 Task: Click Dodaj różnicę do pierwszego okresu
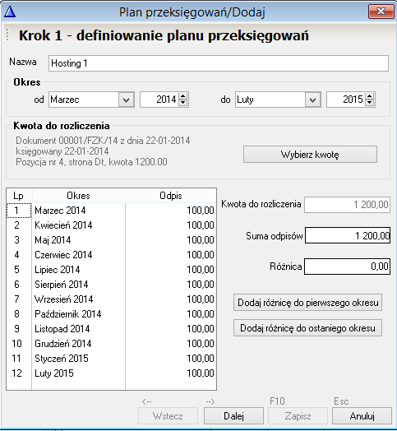[307, 303]
